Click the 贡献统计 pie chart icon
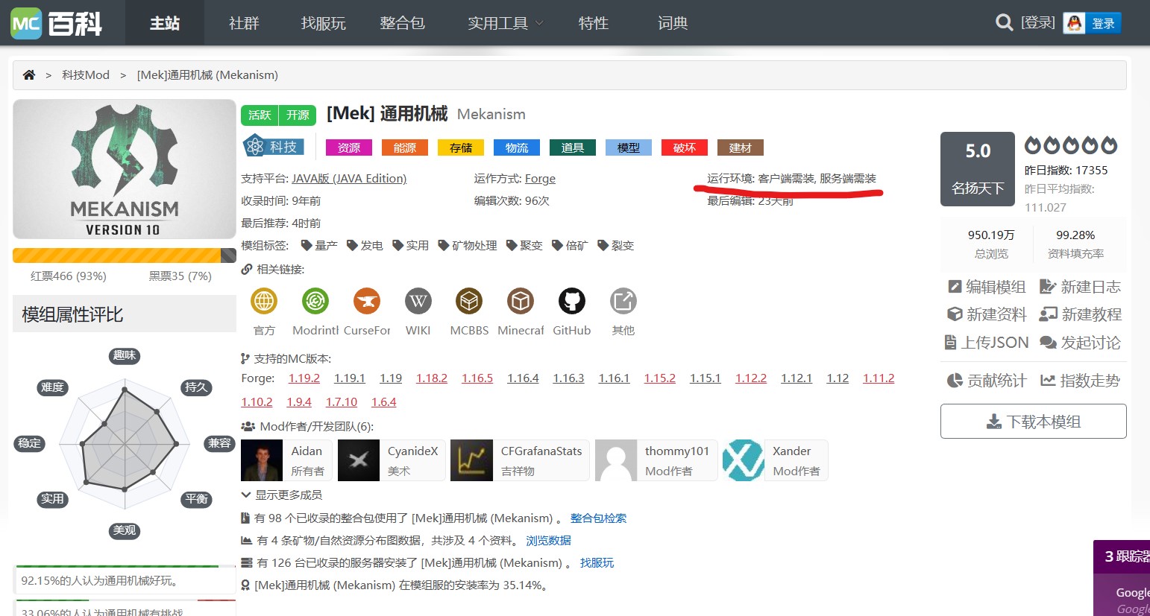The image size is (1150, 616). tap(955, 381)
